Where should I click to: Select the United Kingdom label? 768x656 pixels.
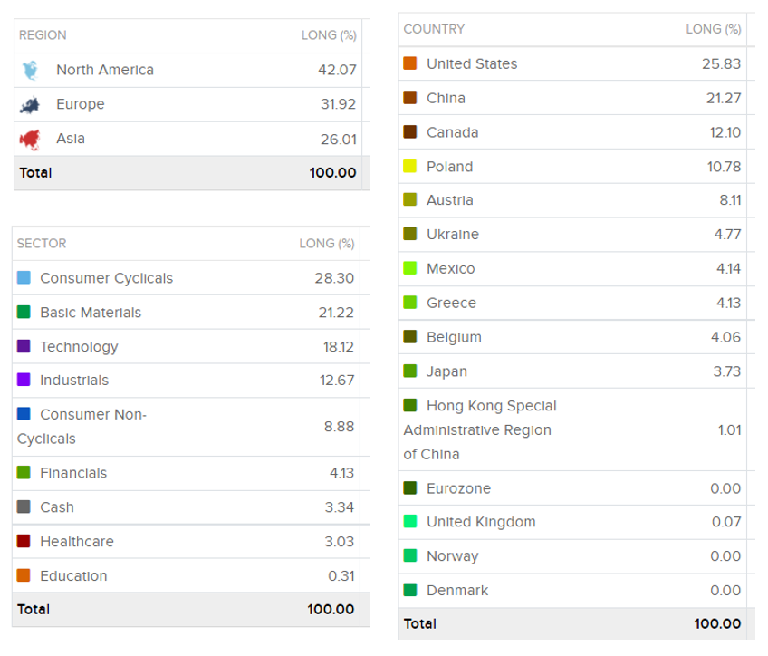click(481, 522)
